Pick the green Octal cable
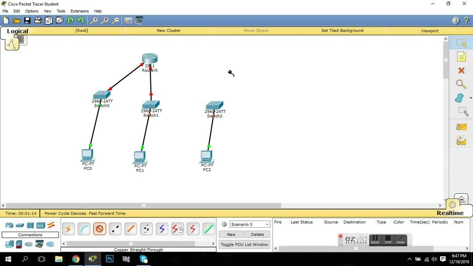 click(209, 229)
